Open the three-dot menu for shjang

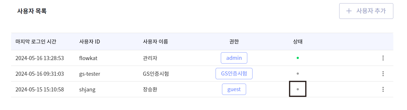[383, 89]
